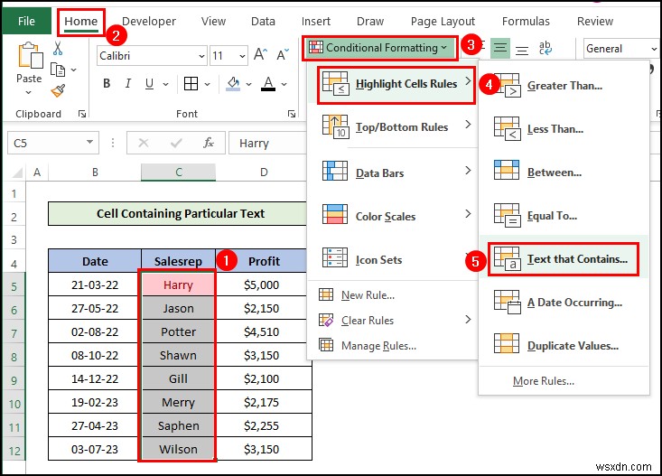
Task: Click the formula bar Cancel X icon
Action: coord(144,143)
